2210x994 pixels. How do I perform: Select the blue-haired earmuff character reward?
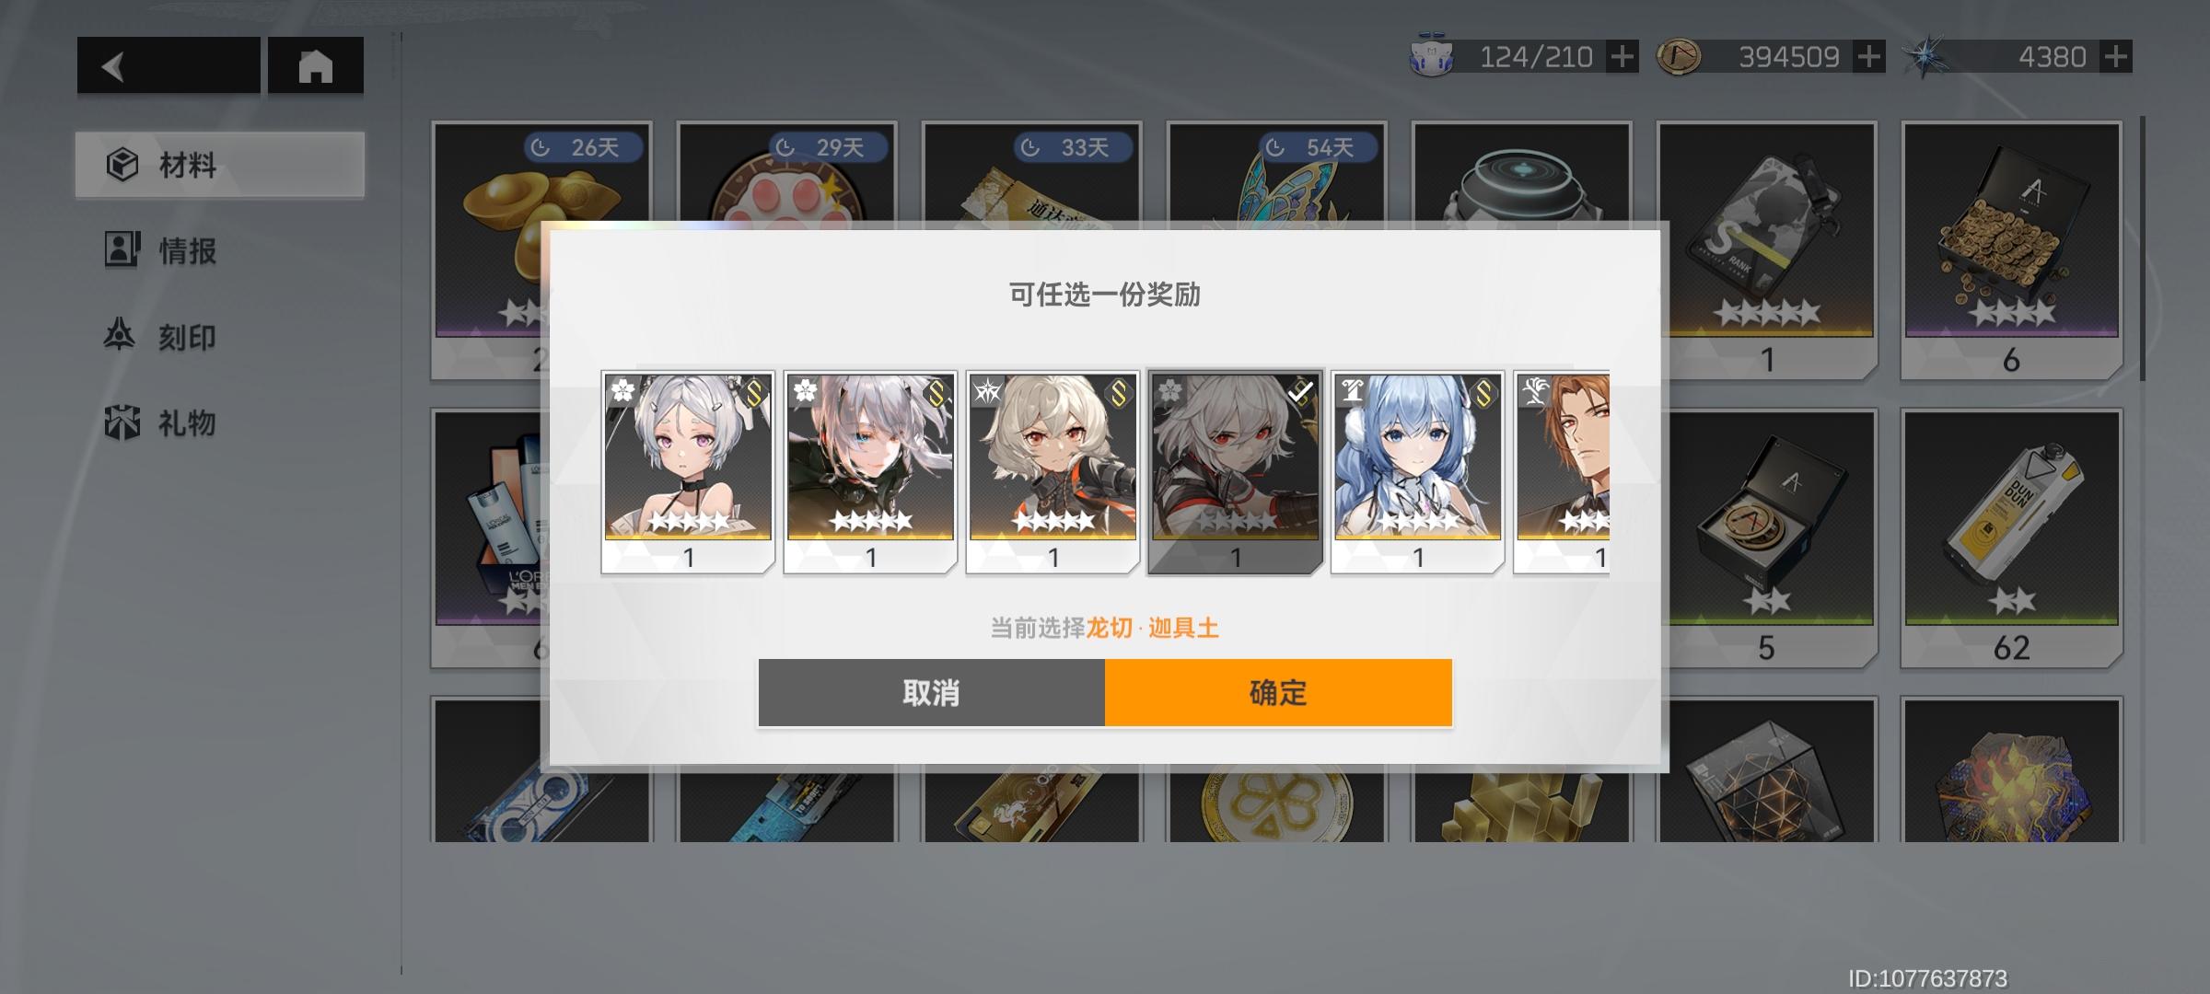[x=1417, y=472]
